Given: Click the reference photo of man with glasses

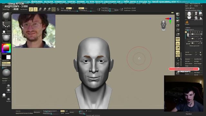Looking at the screenshot, I should (34, 31).
